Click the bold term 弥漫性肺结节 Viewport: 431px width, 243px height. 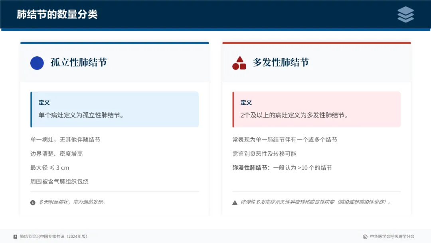pyautogui.click(x=251, y=168)
